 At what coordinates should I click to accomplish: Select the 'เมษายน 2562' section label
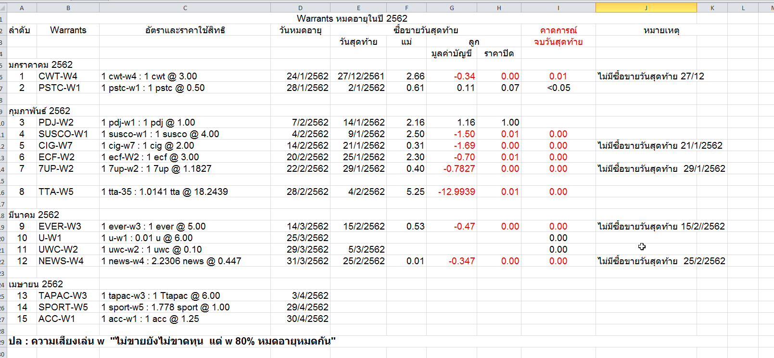[x=36, y=284]
